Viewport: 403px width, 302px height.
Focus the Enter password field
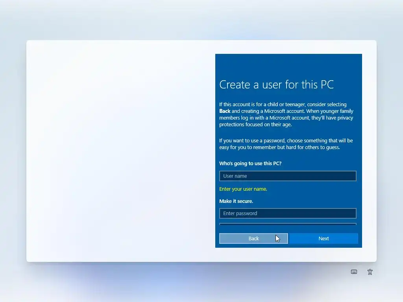click(288, 213)
